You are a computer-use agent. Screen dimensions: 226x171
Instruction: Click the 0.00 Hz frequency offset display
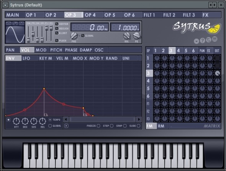90,27
